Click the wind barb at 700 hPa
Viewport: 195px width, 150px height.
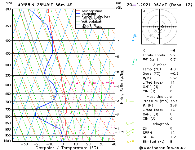click(x=130, y=101)
